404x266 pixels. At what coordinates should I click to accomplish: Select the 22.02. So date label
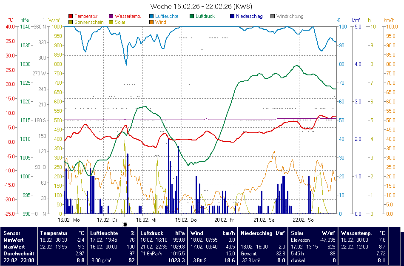click(x=303, y=220)
